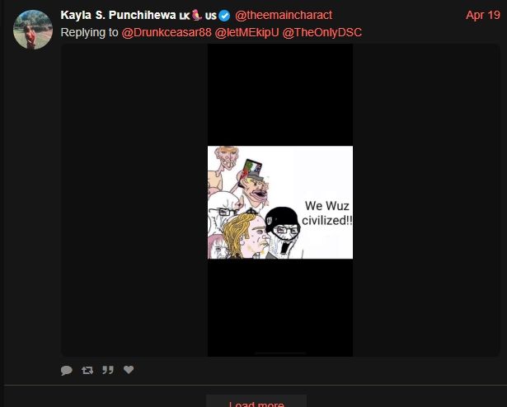507x407 pixels.
Task: Click the blue verified checkmark badge
Action: 224,16
